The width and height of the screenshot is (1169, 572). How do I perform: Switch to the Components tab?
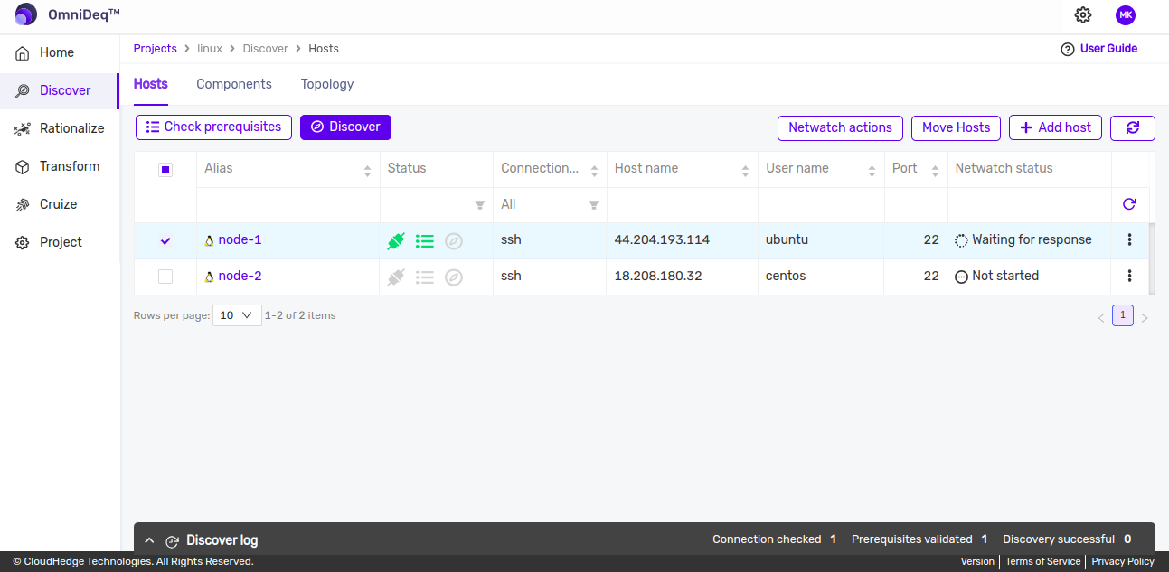click(234, 84)
